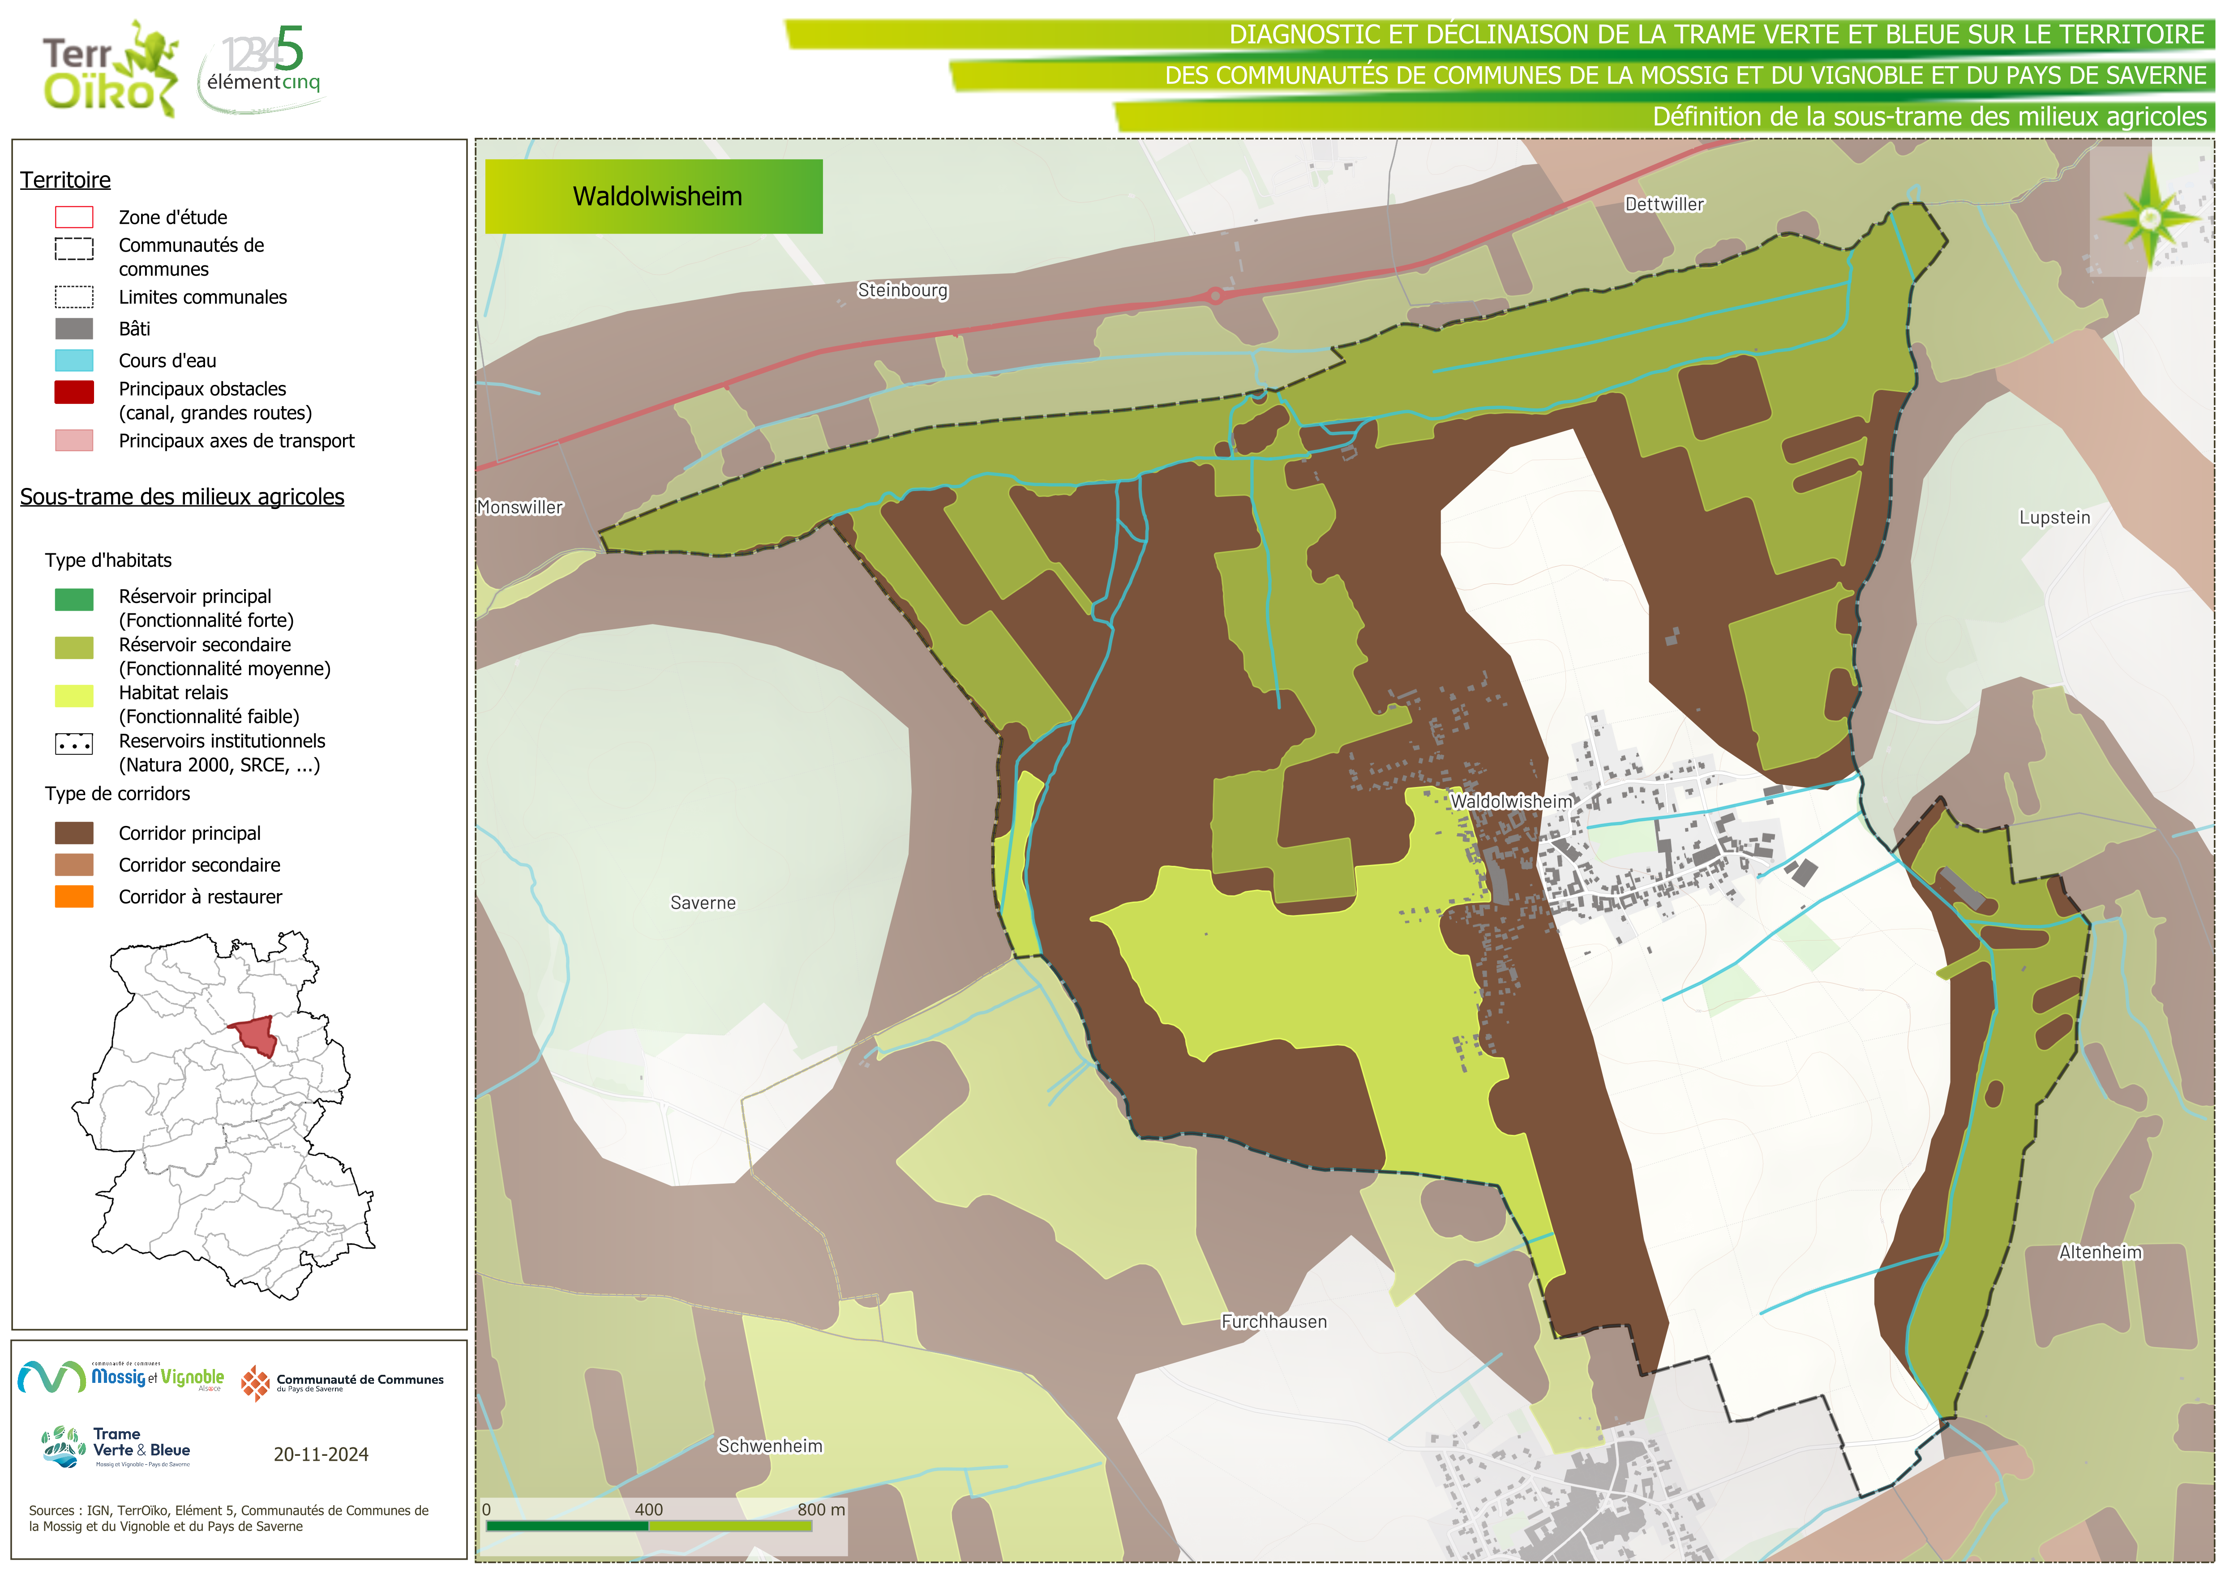Click the 20-11-2024 date text
2221x1570 pixels.
coord(320,1454)
